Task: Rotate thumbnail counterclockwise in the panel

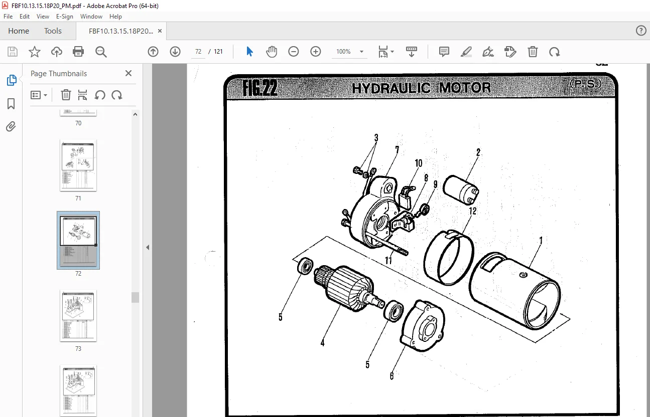Action: (x=100, y=95)
